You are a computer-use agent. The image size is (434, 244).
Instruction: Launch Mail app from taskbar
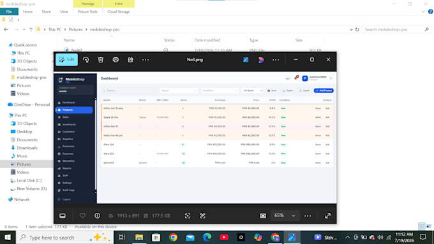tap(190, 238)
